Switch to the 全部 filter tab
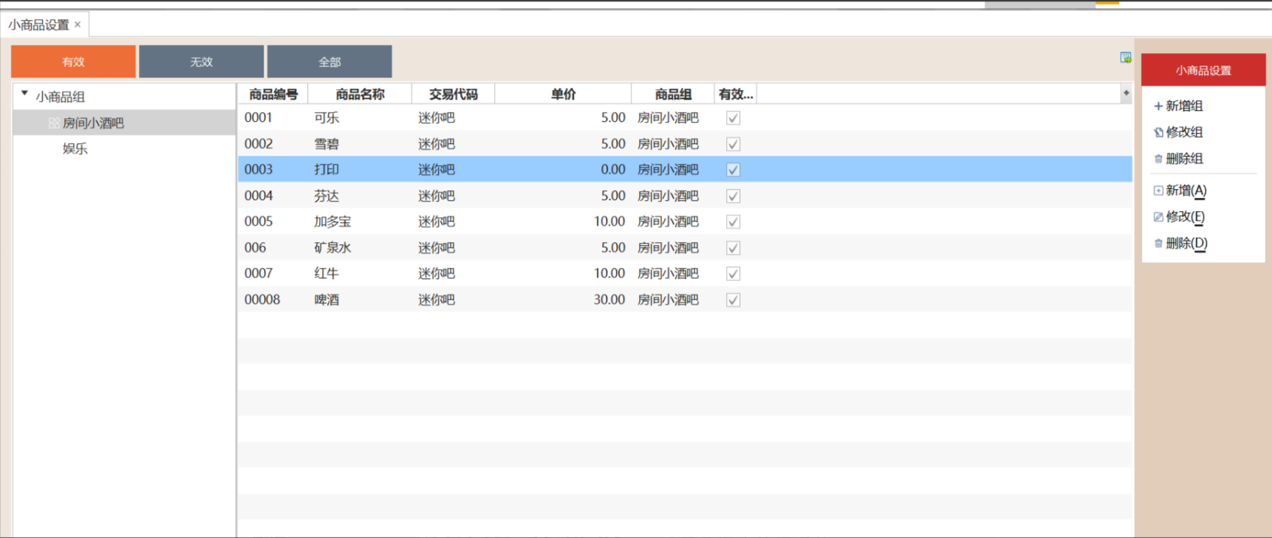1272x538 pixels. [x=329, y=62]
